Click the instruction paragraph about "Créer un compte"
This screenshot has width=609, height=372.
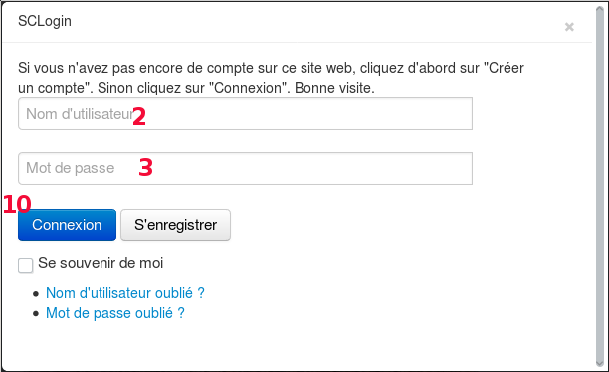pyautogui.click(x=271, y=78)
